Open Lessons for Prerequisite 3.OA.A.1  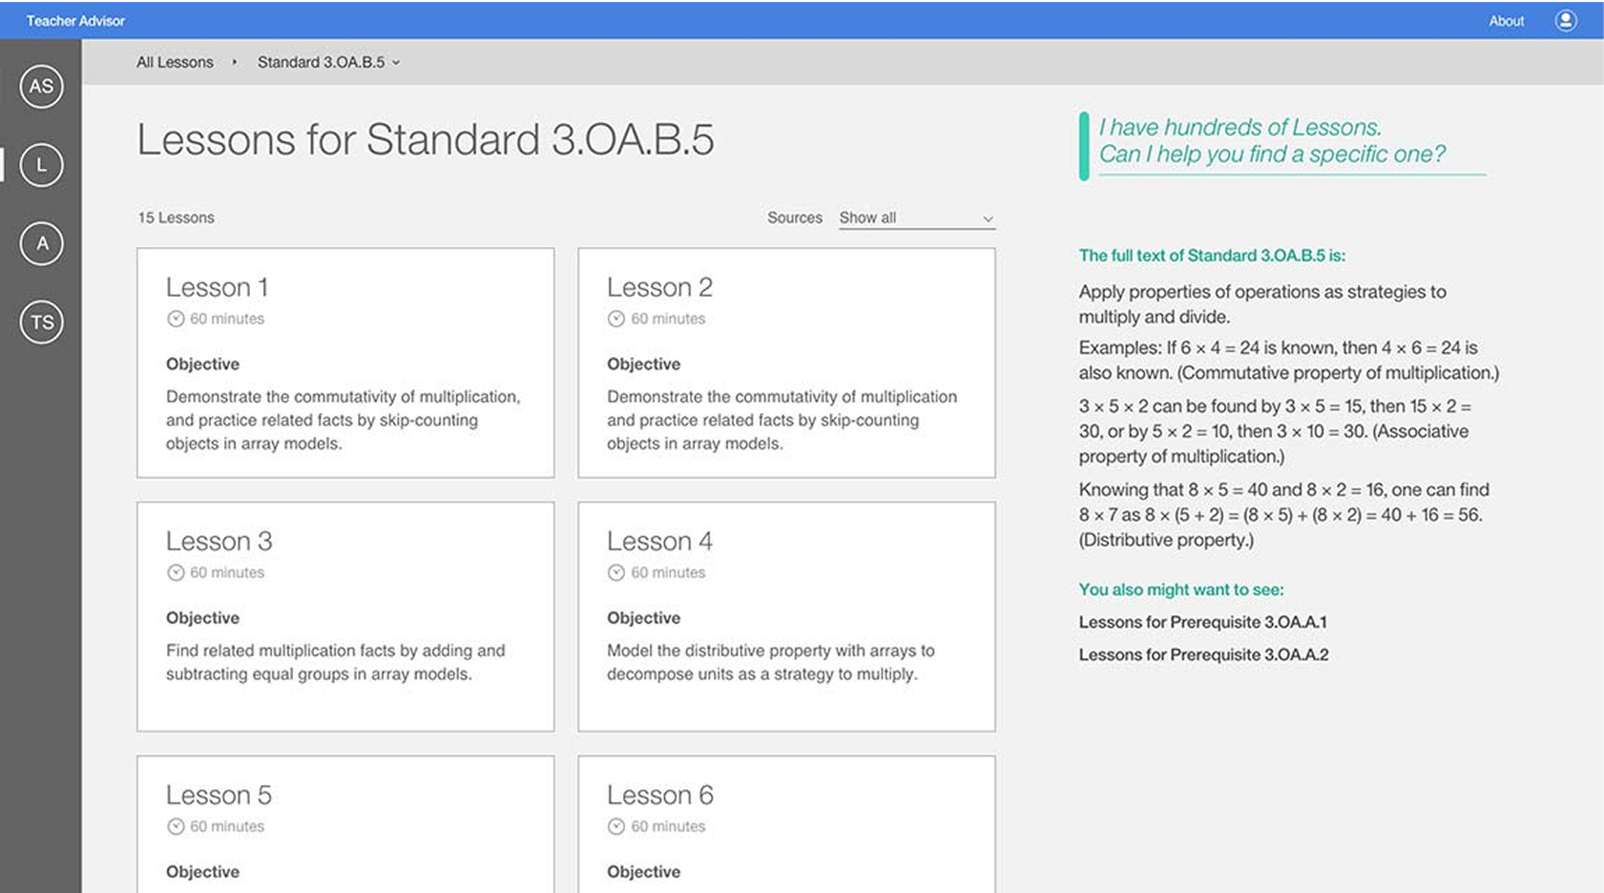coord(1202,622)
